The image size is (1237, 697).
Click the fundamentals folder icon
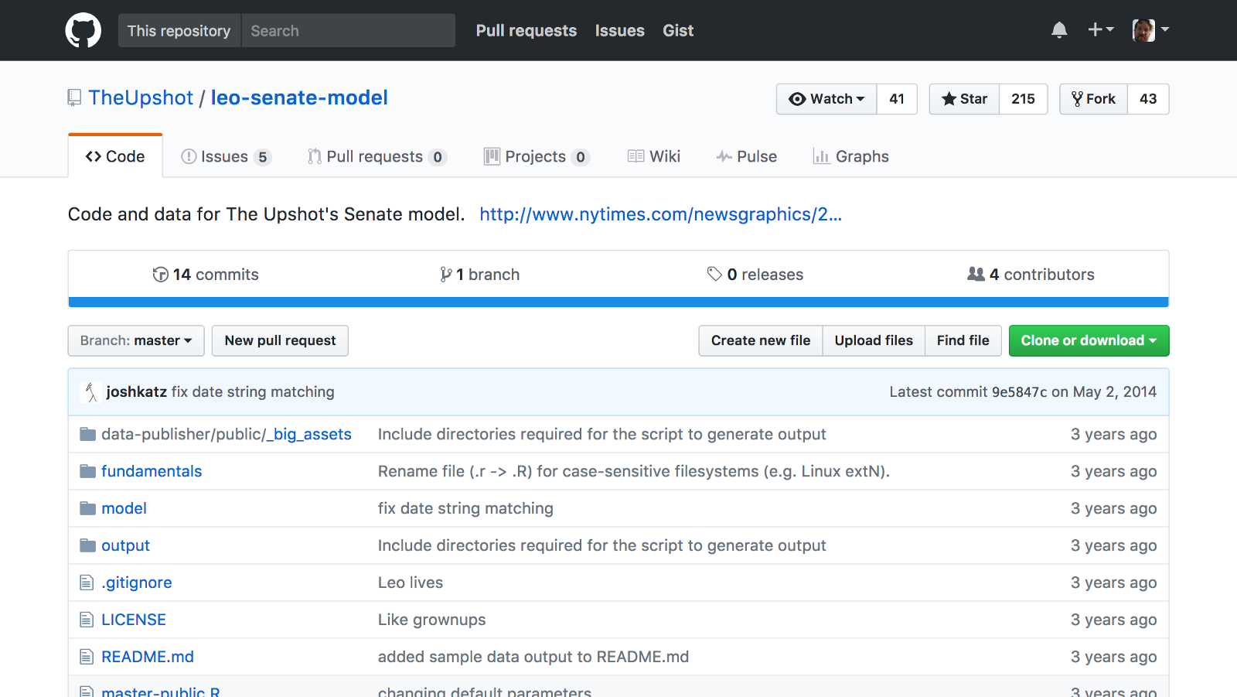(x=87, y=471)
